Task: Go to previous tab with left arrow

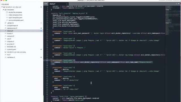Action: pyautogui.click(x=45, y=4)
